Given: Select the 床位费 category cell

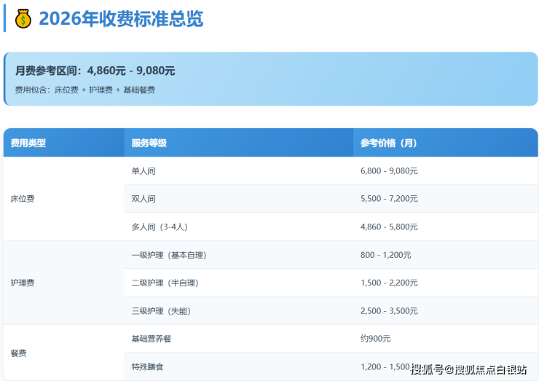Looking at the screenshot, I should pyautogui.click(x=23, y=198).
